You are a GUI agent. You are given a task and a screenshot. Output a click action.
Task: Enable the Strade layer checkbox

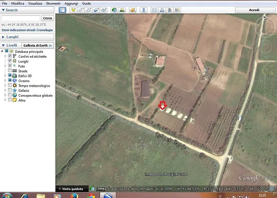(x=10, y=71)
